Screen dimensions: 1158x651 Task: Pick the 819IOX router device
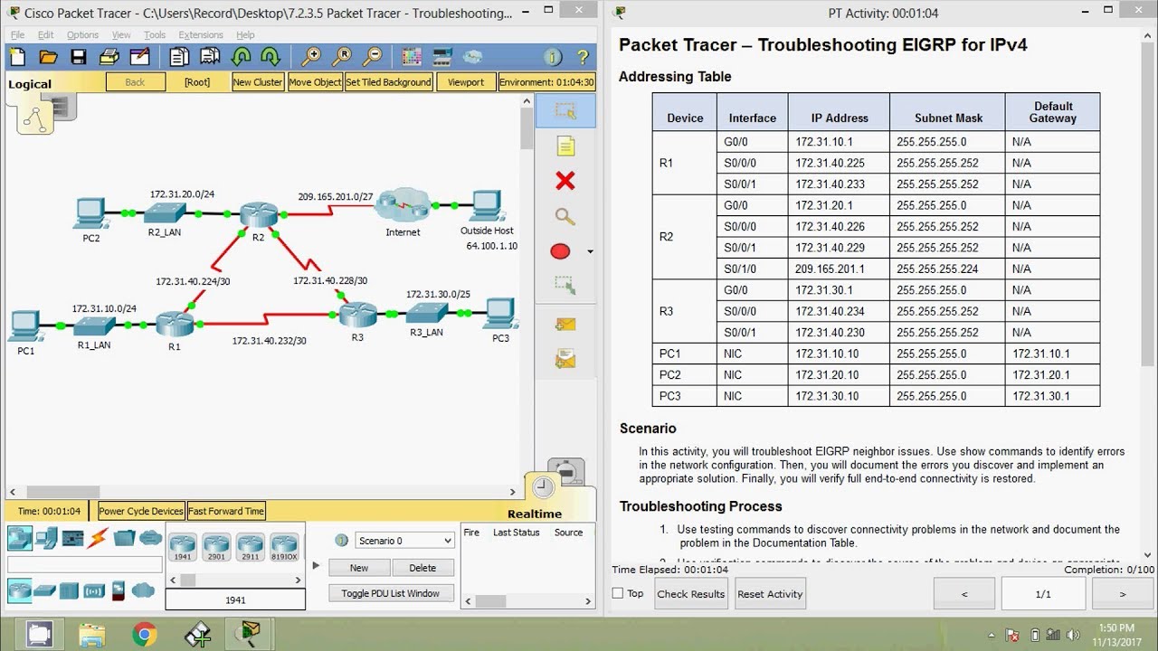tap(284, 546)
